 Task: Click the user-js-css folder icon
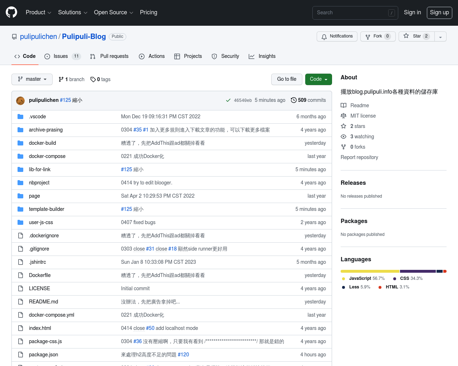click(x=20, y=222)
